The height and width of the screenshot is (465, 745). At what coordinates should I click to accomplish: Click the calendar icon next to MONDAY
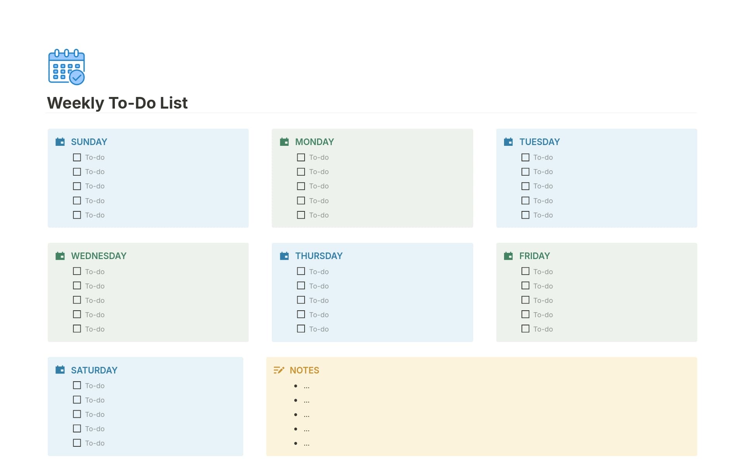pos(284,142)
